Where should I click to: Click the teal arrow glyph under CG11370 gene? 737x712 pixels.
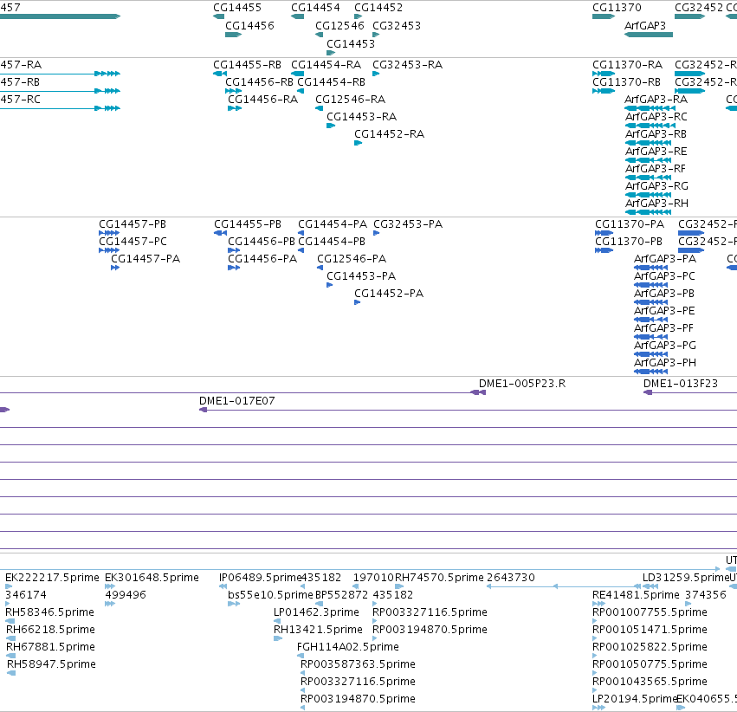click(604, 16)
